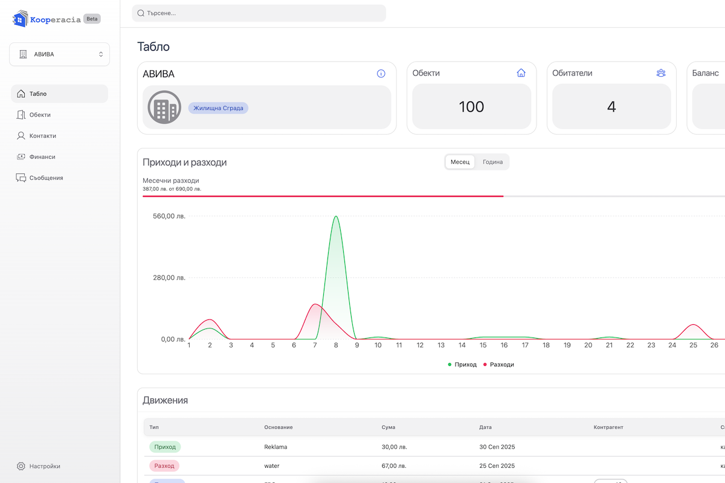
Task: Open Контакти in the sidebar
Action: tap(42, 136)
